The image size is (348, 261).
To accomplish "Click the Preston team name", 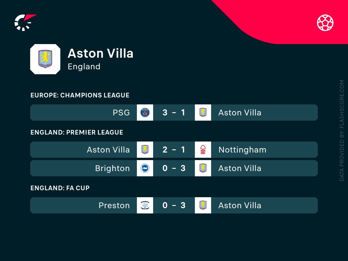I will pos(114,205).
